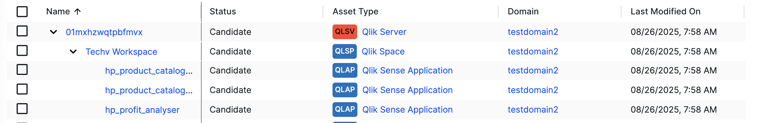764x123 pixels.
Task: Collapse the Techv Workspace tree node
Action: [x=73, y=51]
